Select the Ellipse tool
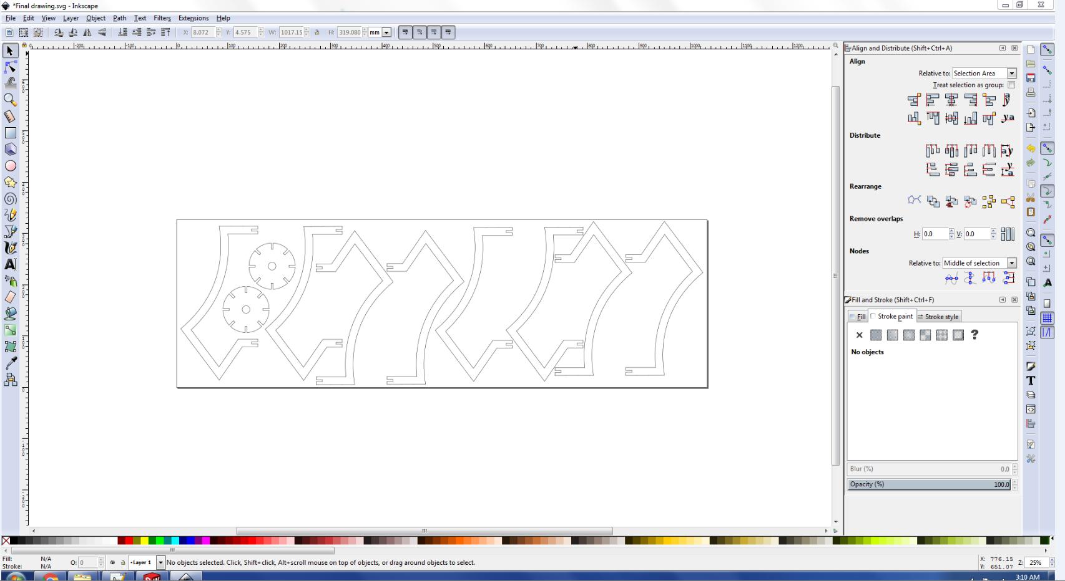Image resolution: width=1065 pixels, height=581 pixels. coord(10,166)
